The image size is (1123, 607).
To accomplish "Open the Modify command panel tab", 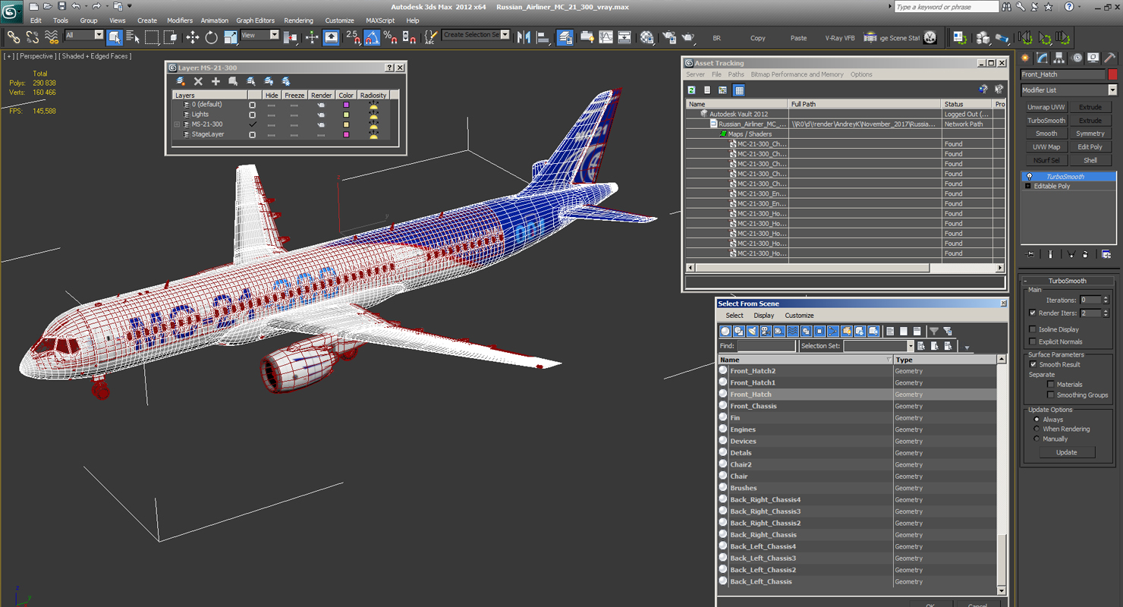I will (x=1043, y=58).
